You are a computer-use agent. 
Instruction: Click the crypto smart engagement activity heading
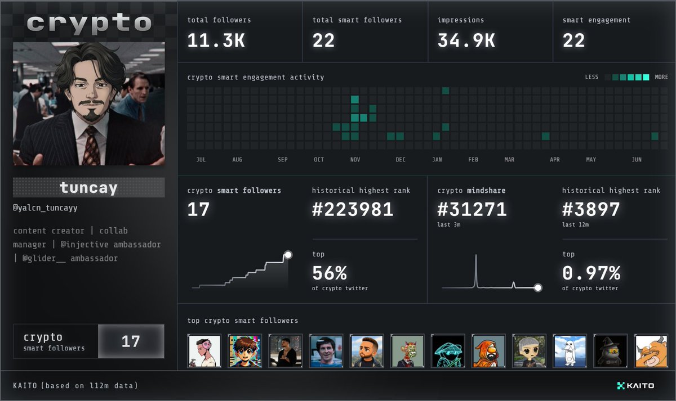[x=256, y=77]
